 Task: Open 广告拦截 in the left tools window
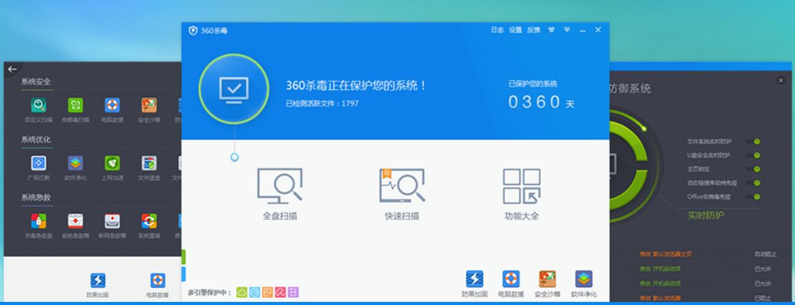[x=39, y=168]
